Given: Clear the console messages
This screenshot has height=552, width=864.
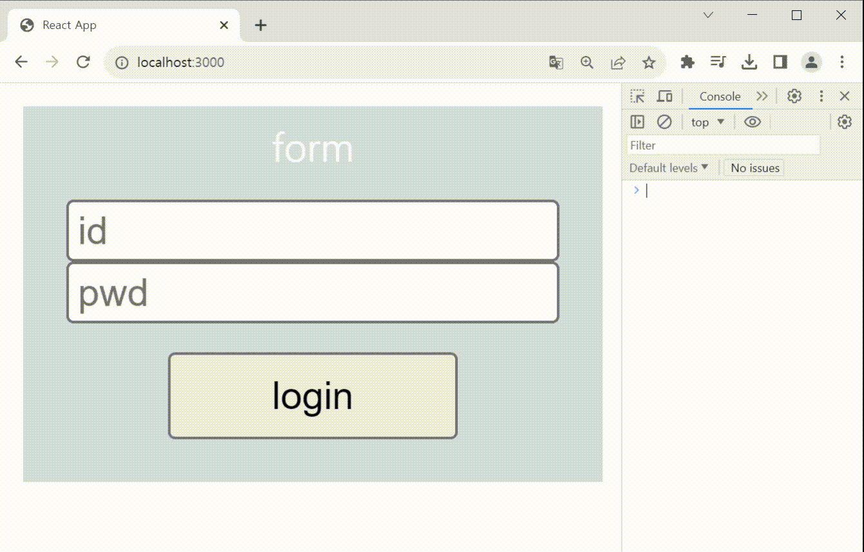Looking at the screenshot, I should tap(664, 121).
